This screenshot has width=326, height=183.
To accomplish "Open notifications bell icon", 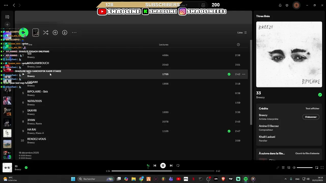I will 280,5.
